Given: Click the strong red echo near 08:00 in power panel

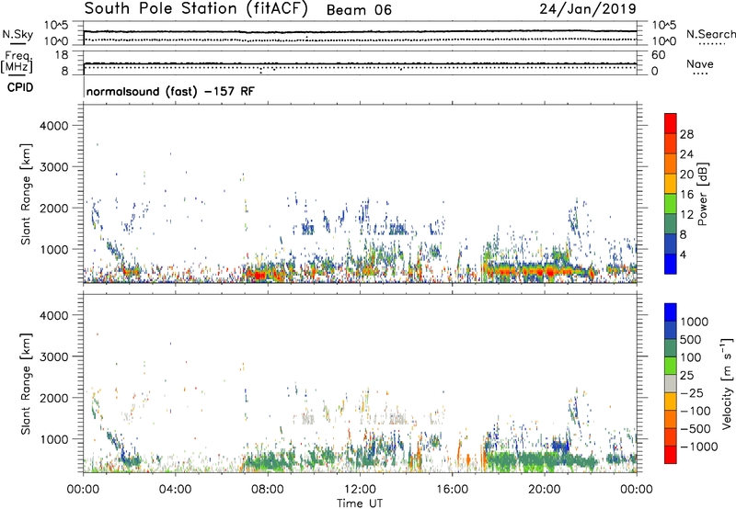Looking at the screenshot, I should pyautogui.click(x=259, y=275).
